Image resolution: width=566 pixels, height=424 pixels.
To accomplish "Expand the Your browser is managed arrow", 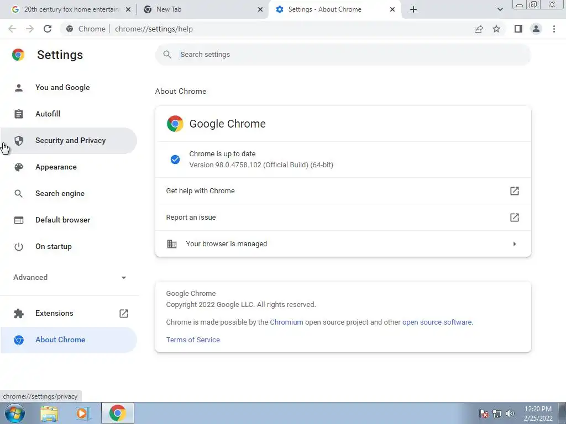I will click(515, 244).
